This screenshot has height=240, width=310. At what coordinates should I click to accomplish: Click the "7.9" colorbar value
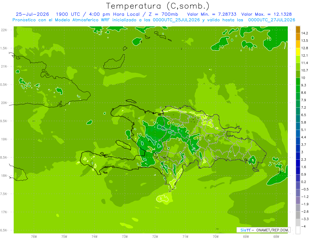coord(304,100)
